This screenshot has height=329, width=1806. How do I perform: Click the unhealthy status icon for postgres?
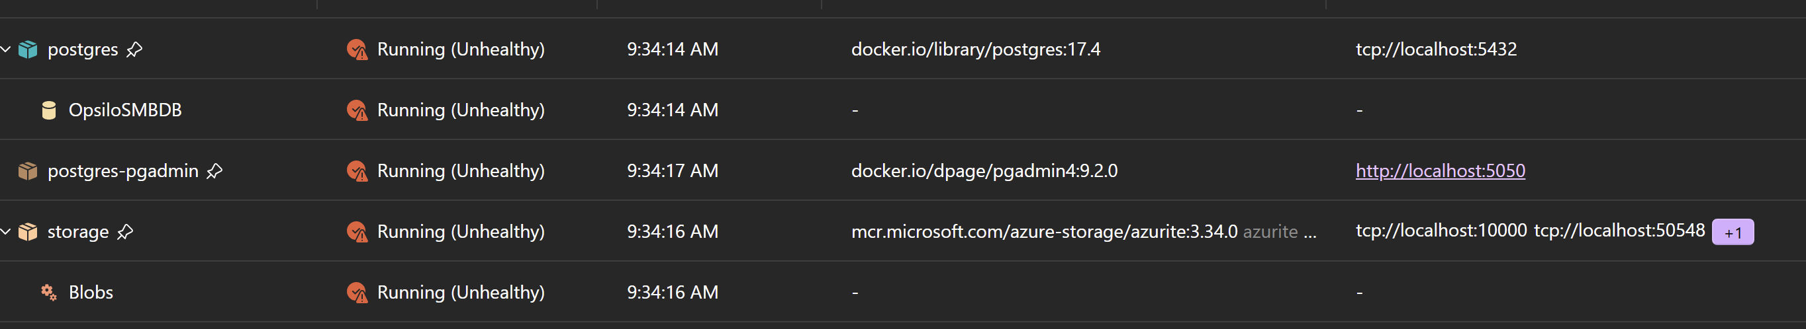[357, 50]
